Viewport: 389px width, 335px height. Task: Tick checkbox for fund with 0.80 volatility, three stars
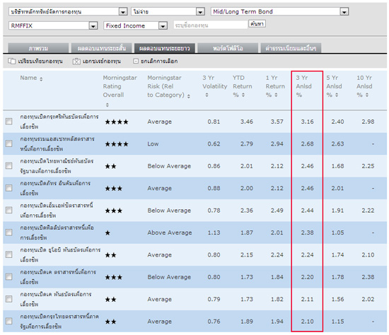pos(9,277)
